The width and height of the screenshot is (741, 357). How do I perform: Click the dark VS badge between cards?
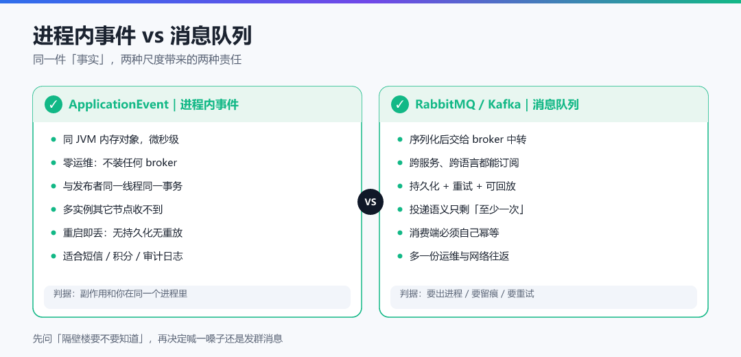point(370,202)
